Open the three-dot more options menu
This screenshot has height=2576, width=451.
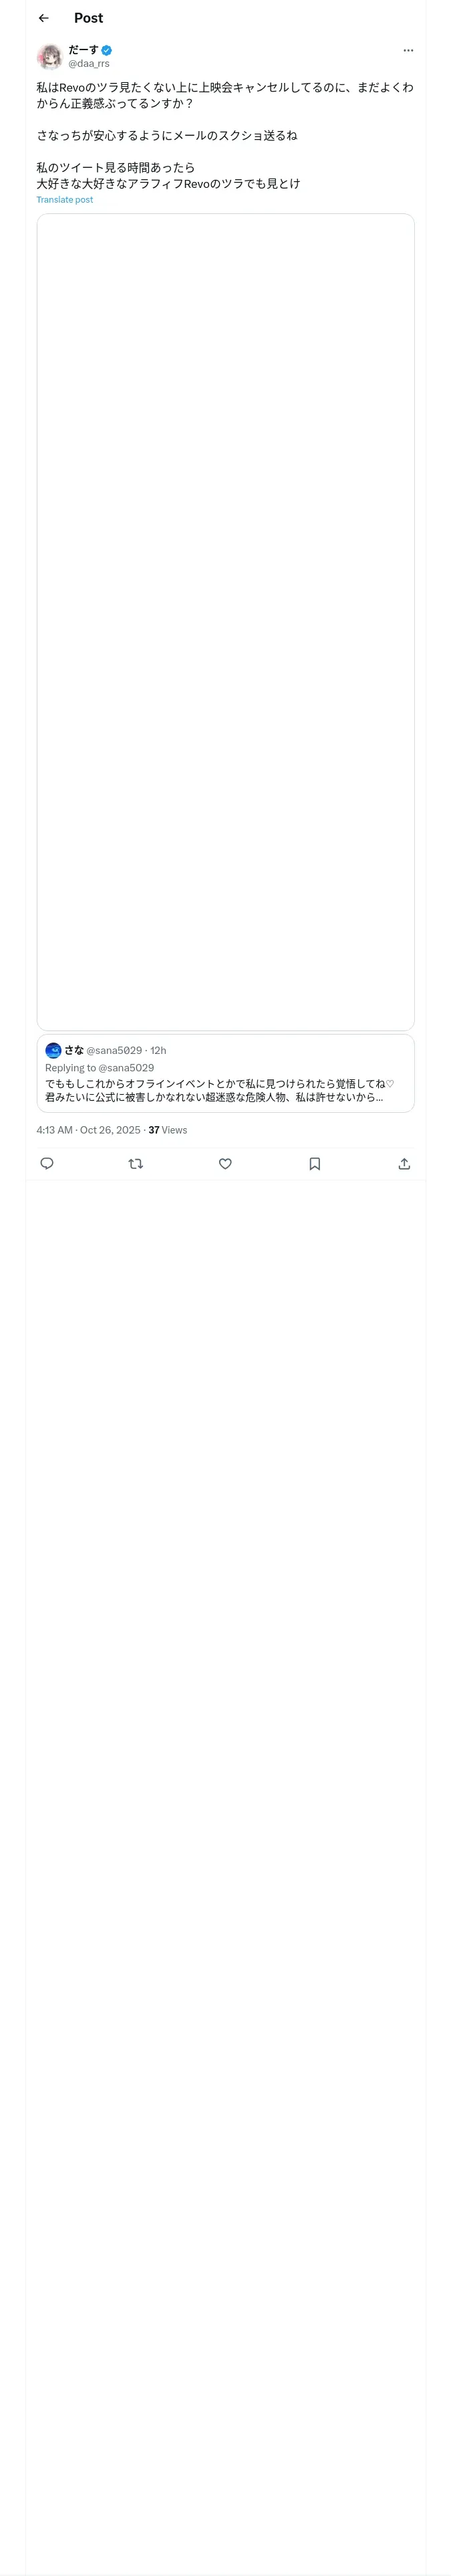(x=408, y=50)
